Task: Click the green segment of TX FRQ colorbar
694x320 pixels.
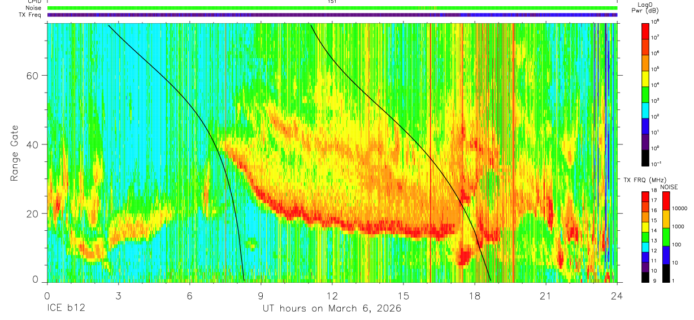Action: (x=645, y=237)
